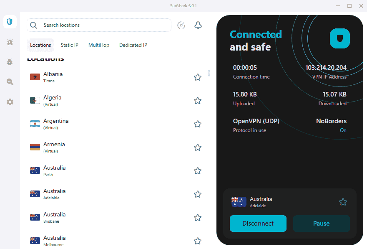Open the Settings gear sidebar icon

10,102
